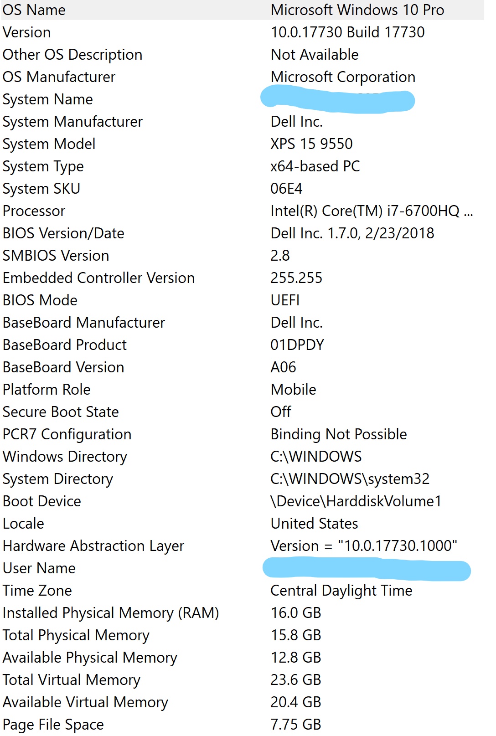
Task: Click Installed Physical Memory (RAM) label
Action: pos(111,613)
